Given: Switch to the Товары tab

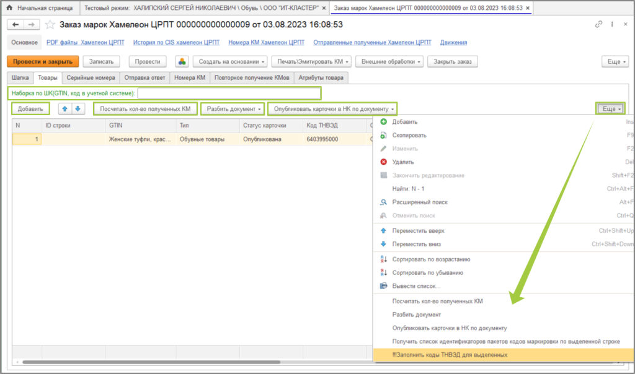Looking at the screenshot, I should [48, 77].
